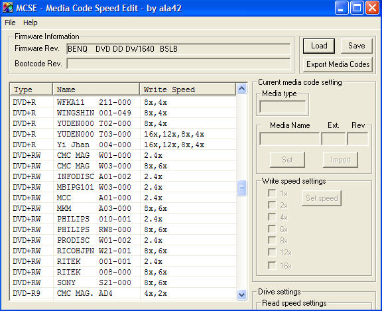
Task: Click the scroll up arrow of media list
Action: point(241,89)
